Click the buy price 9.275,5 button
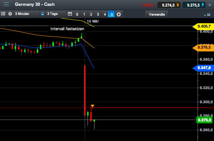Image resolution: width=214 pixels, height=141 pixels. 194,5
